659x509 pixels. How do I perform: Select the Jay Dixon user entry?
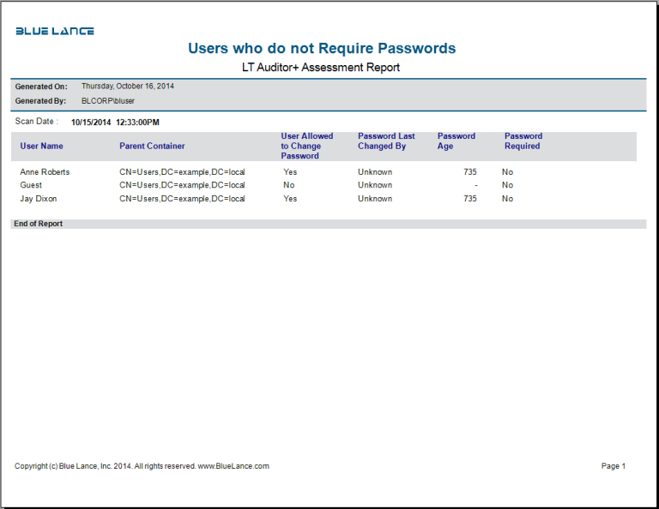[38, 199]
